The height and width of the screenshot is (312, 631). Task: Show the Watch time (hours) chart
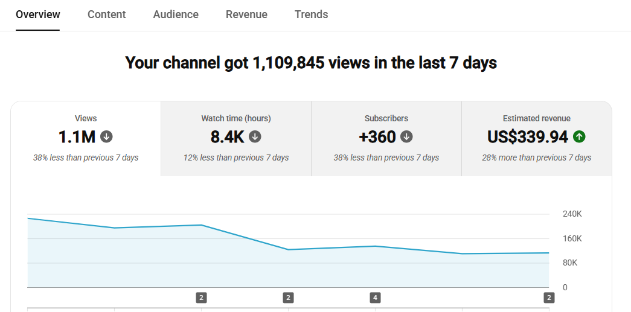236,139
